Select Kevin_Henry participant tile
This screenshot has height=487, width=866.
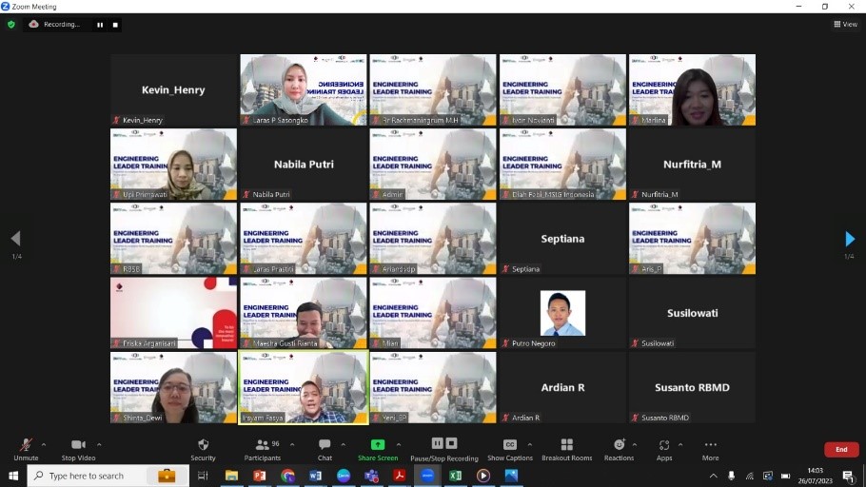point(173,90)
